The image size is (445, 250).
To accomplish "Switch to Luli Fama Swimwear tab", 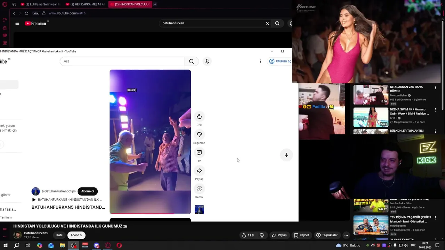I will (x=40, y=4).
